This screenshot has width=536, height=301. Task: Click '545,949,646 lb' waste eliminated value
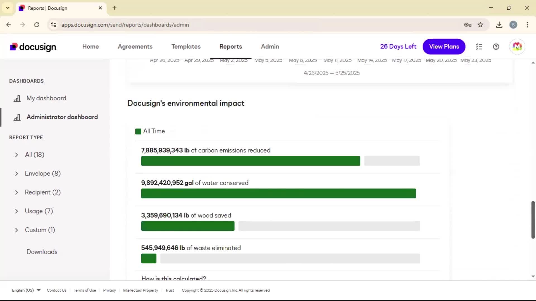point(163,248)
